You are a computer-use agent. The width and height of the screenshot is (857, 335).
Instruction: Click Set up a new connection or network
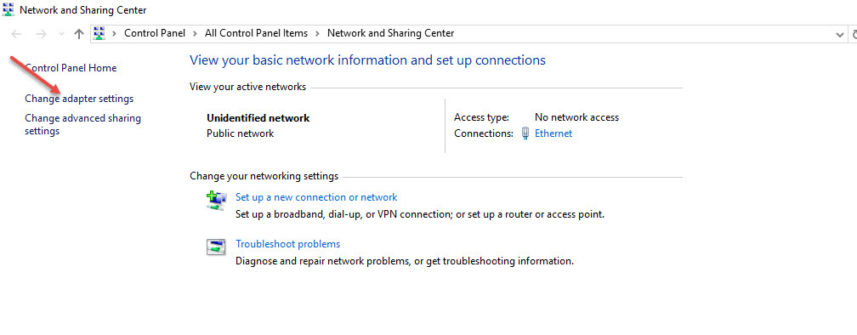(316, 197)
